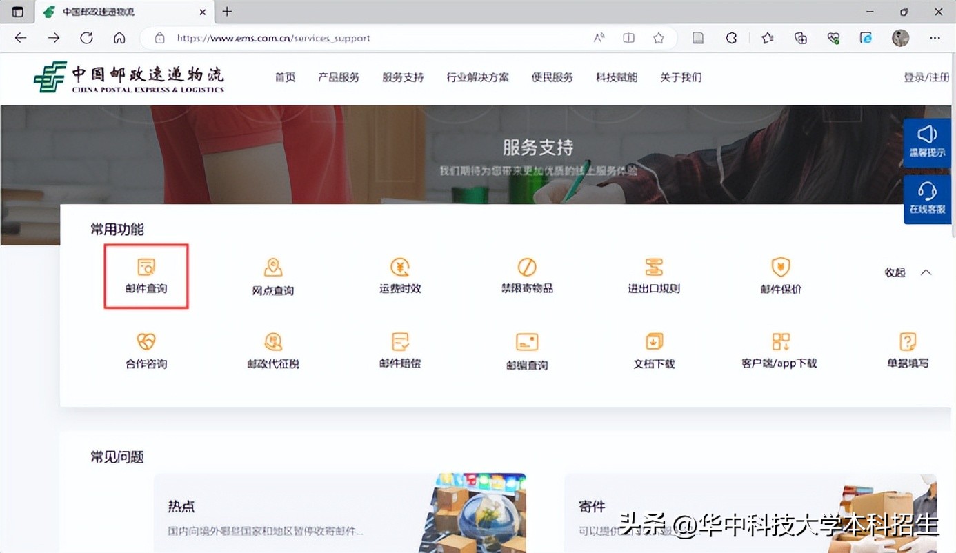
Task: Open the 关于我们 navigation menu
Action: point(681,77)
